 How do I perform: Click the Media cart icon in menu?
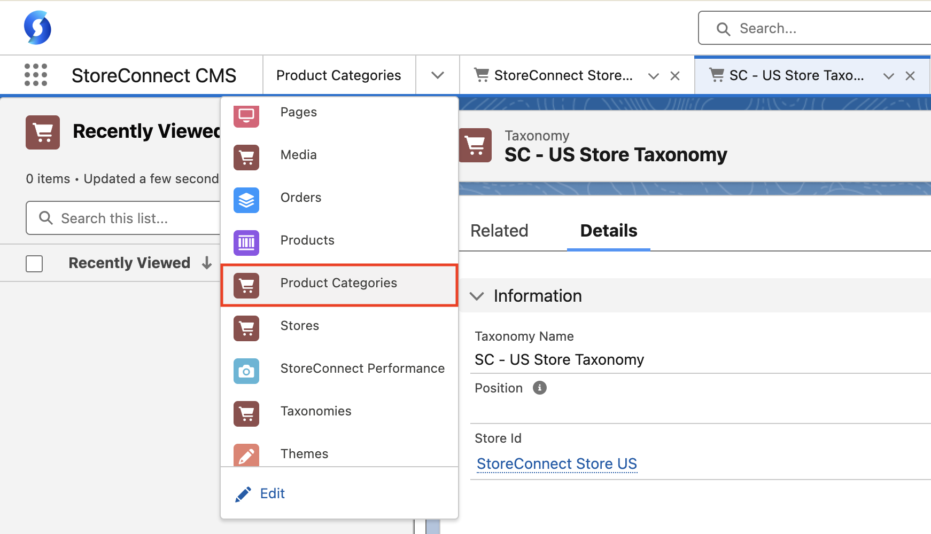pos(246,158)
